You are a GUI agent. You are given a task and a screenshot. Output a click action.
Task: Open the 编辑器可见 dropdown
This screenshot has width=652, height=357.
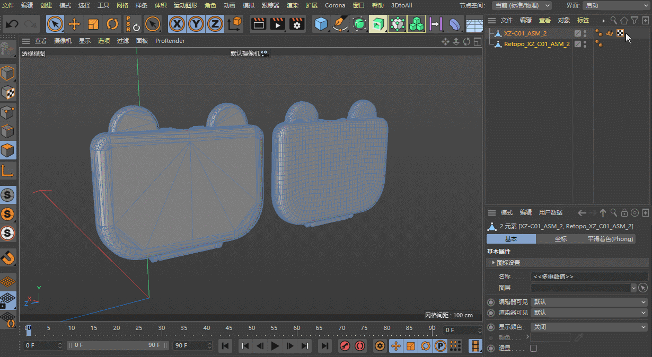[x=589, y=302]
